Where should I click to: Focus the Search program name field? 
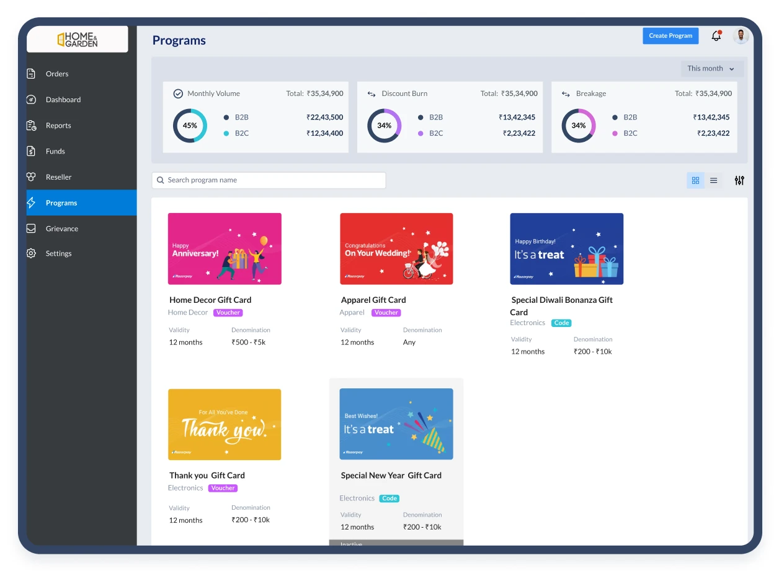269,180
